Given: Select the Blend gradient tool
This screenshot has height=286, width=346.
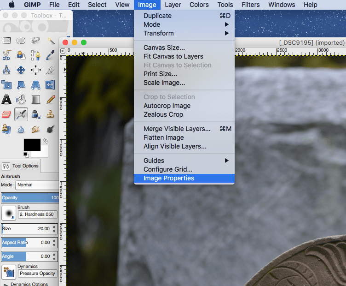Looking at the screenshot, I should pyautogui.click(x=36, y=100).
